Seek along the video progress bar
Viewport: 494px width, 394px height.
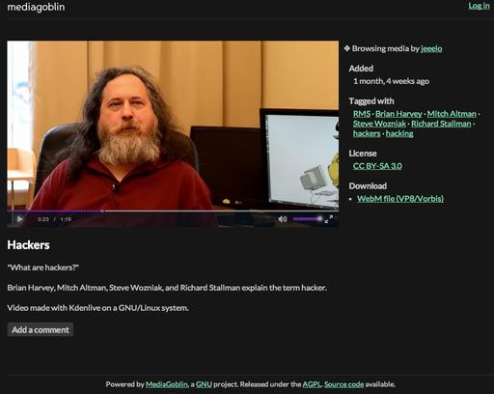tap(173, 211)
